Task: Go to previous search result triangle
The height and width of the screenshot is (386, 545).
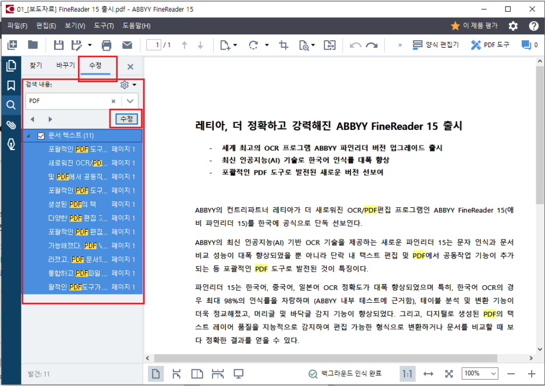Action: [33, 119]
